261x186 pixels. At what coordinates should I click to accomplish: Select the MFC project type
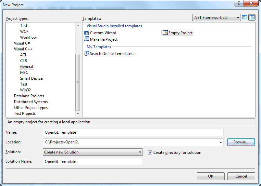pos(24,72)
